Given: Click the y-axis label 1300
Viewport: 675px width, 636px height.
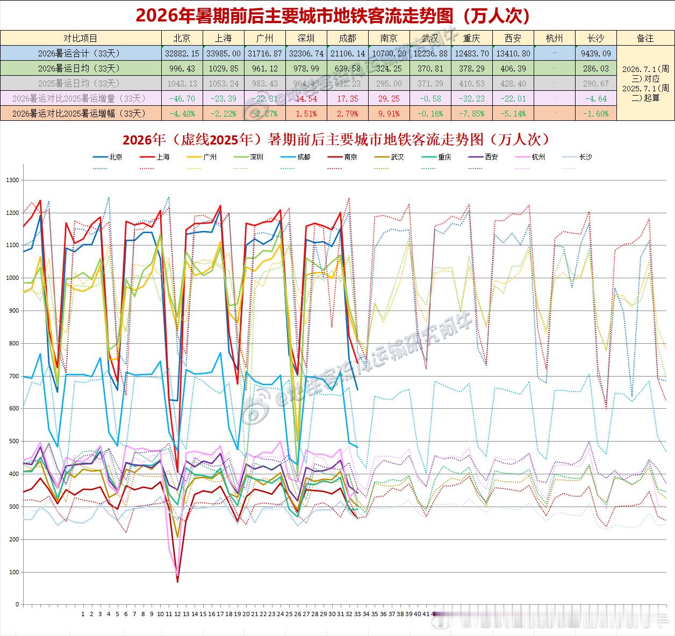Looking at the screenshot, I should click(x=12, y=180).
